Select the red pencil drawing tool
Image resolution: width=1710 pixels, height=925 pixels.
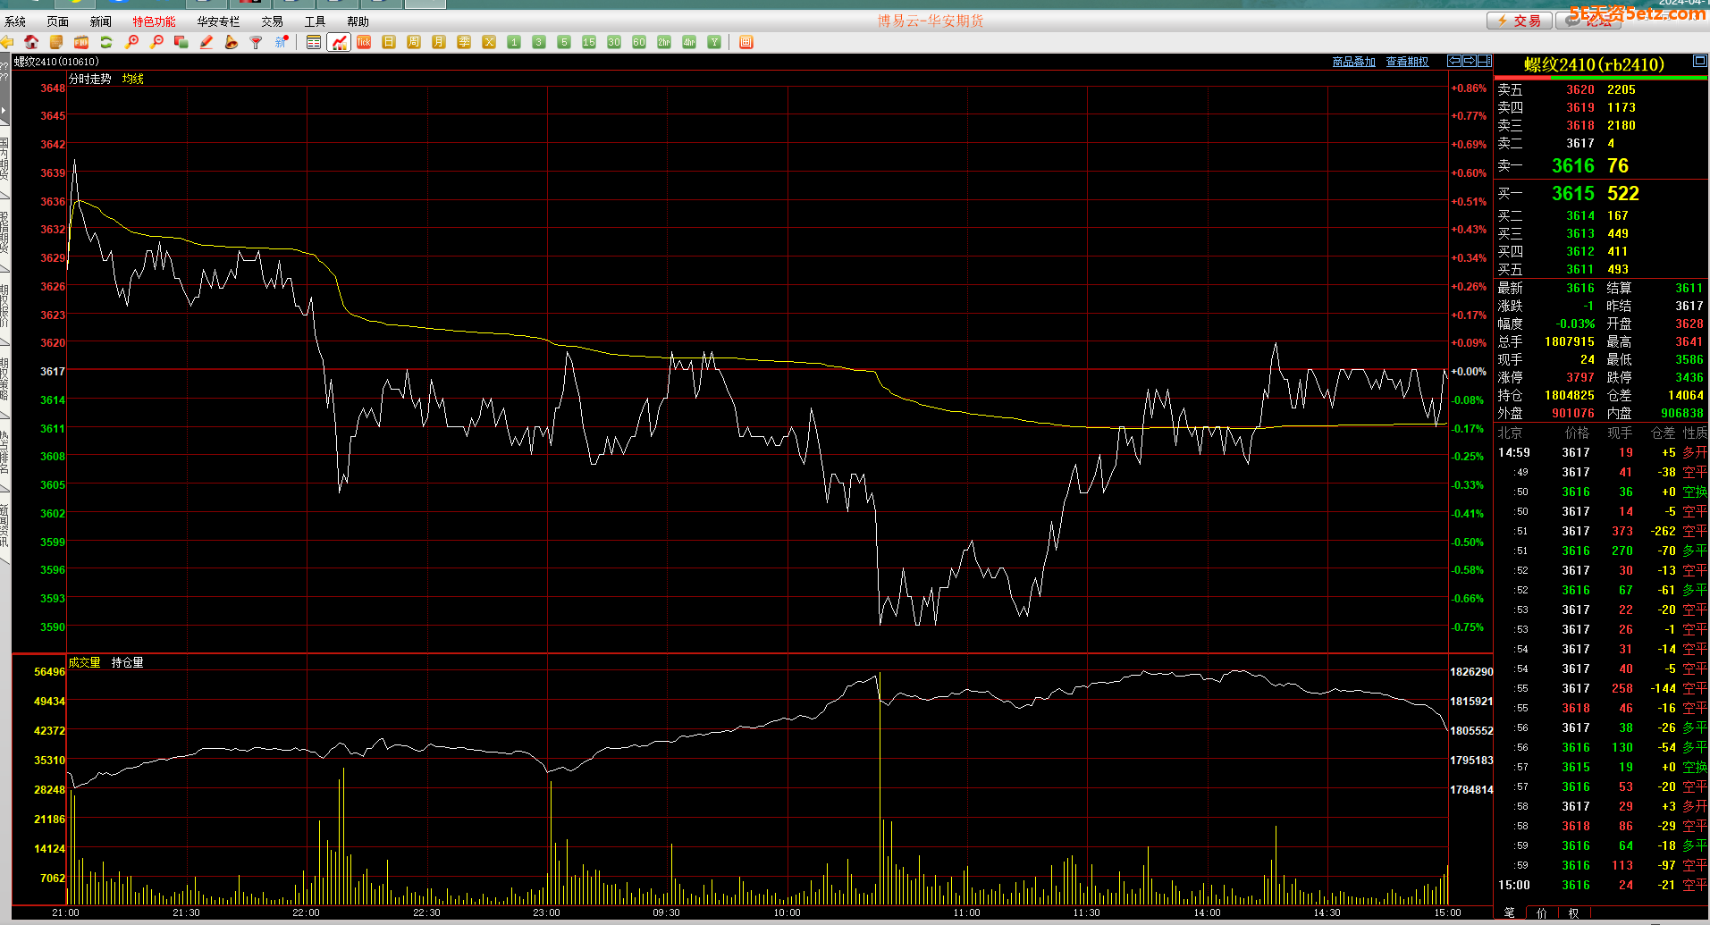[x=206, y=42]
